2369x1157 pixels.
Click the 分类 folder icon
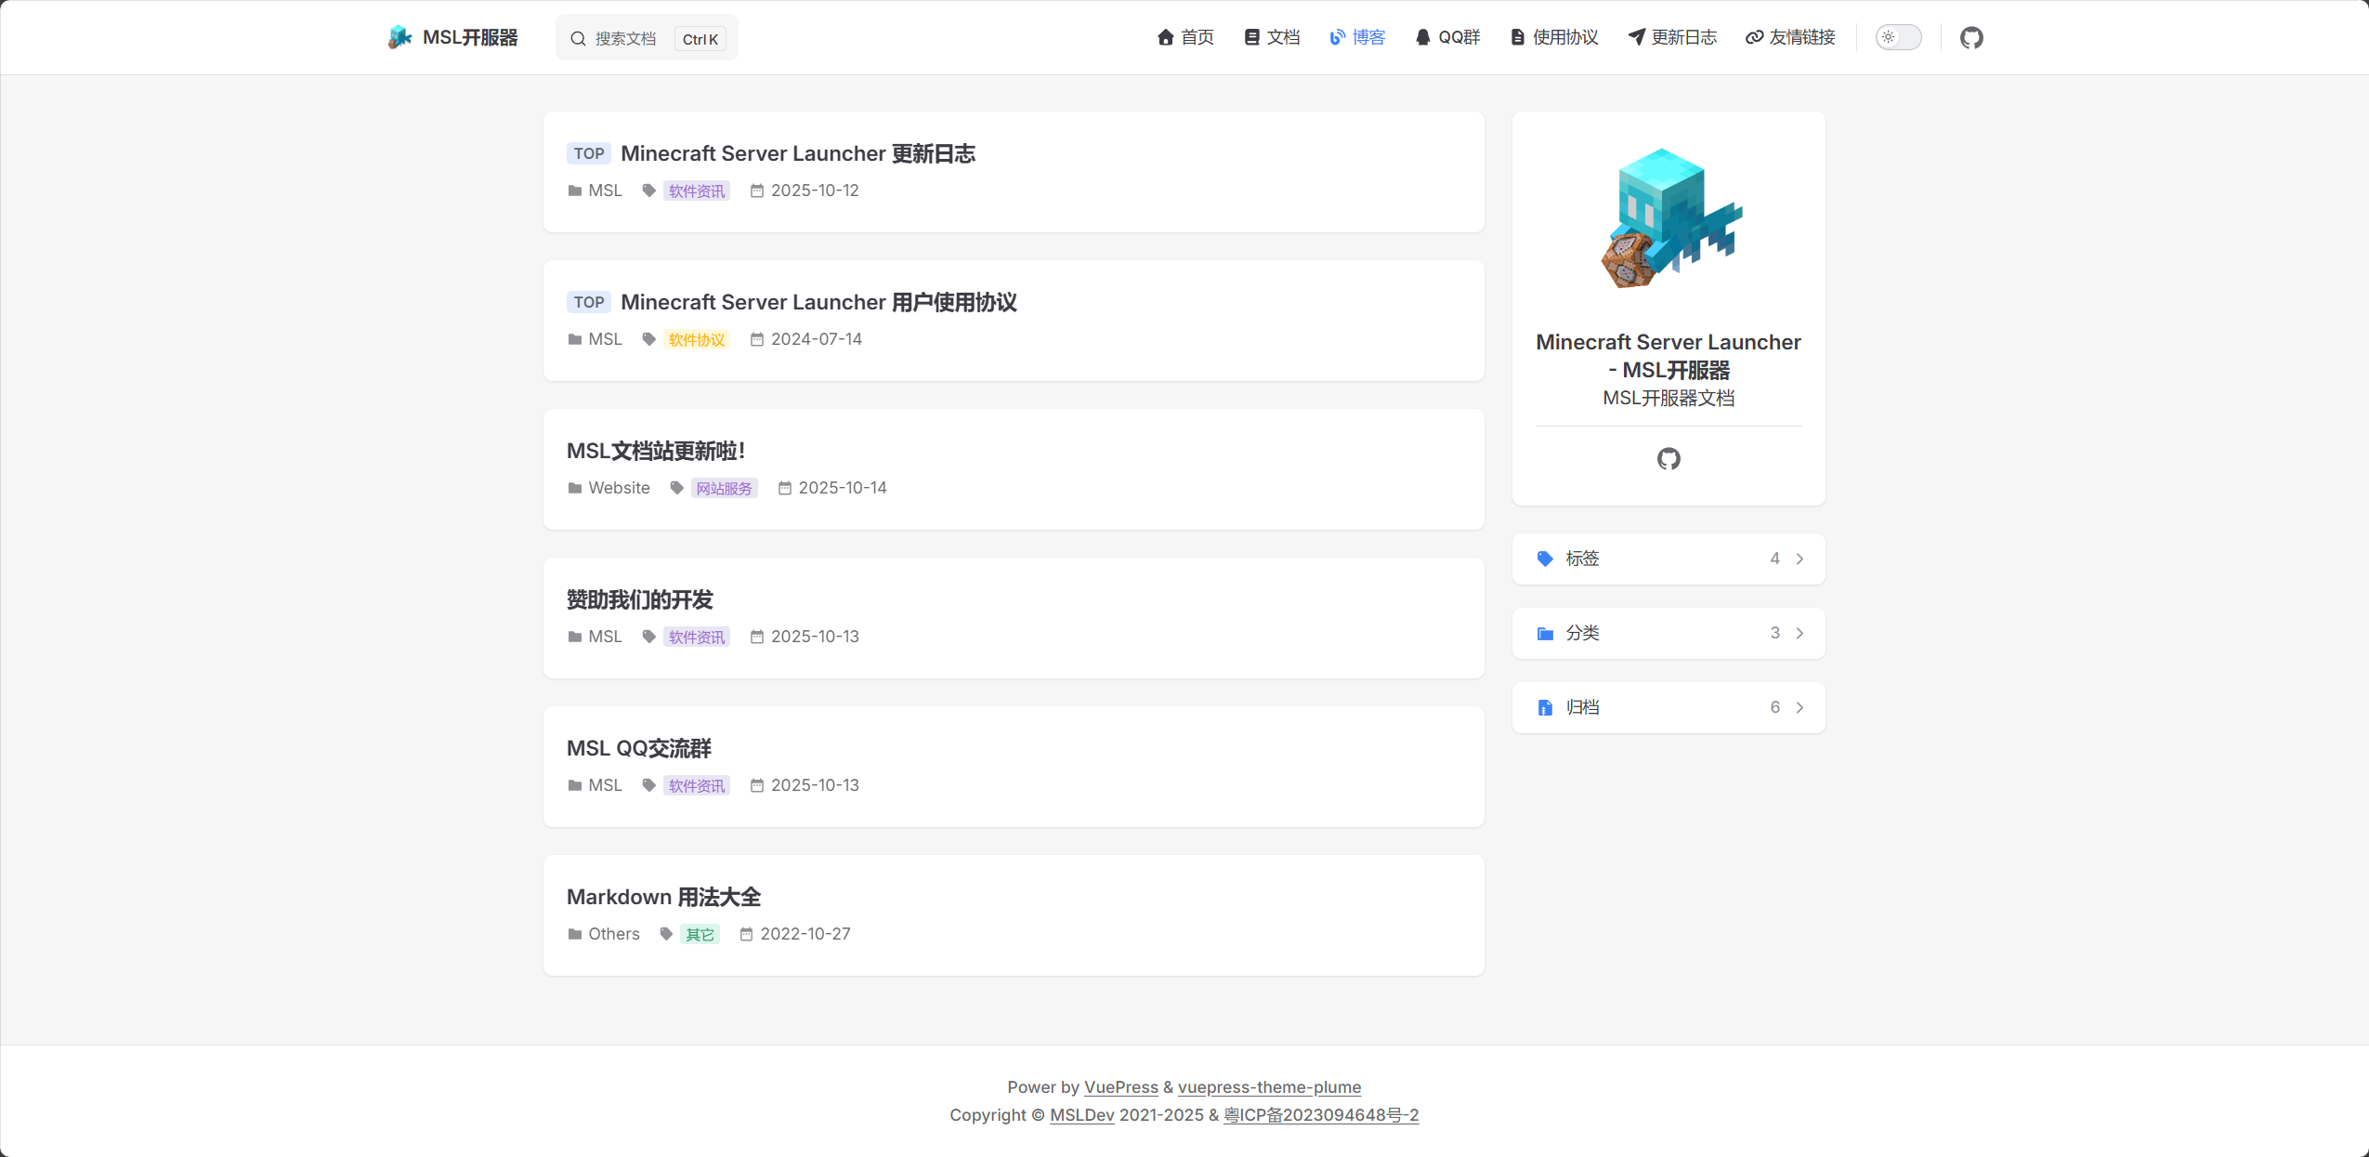pos(1545,633)
